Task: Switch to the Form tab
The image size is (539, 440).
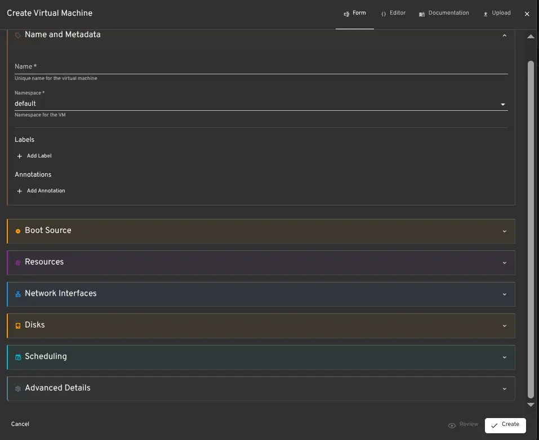Action: click(x=355, y=14)
